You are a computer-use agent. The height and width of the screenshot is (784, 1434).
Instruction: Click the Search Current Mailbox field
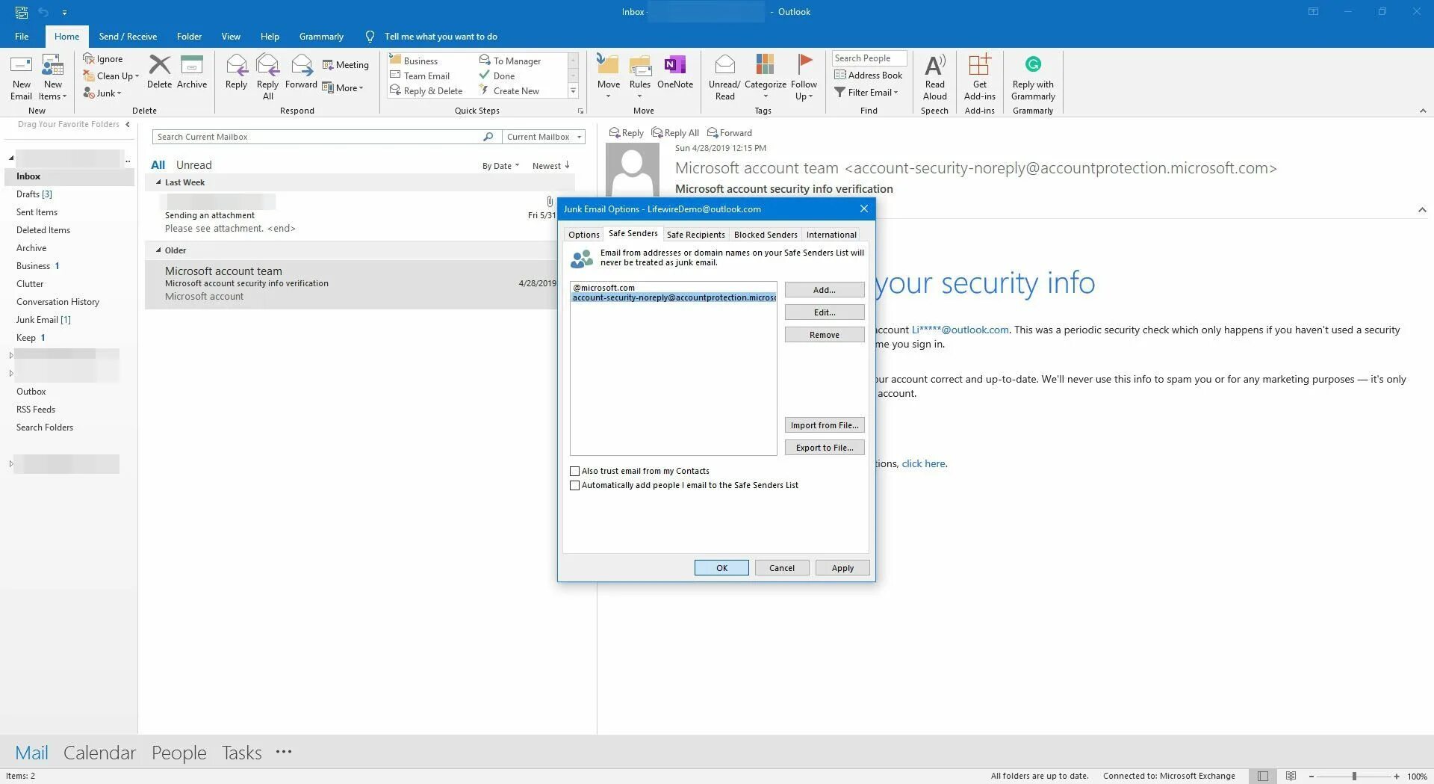point(318,137)
